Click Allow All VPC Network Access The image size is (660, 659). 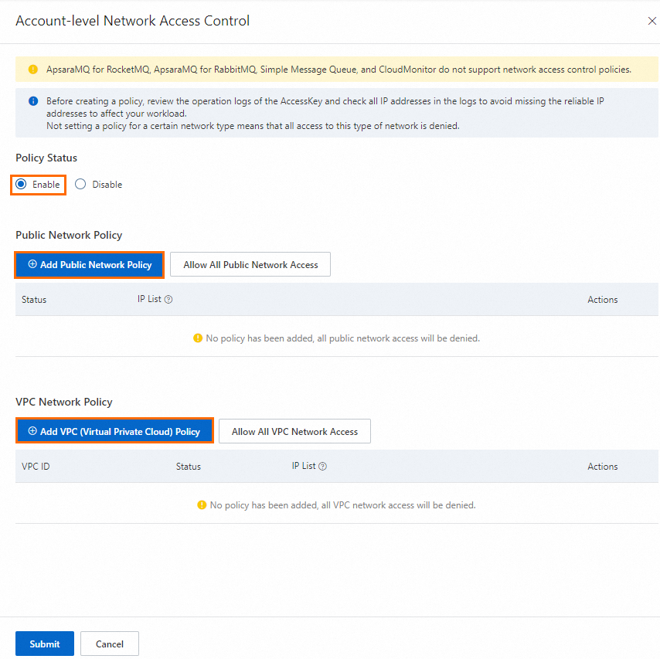coord(294,432)
